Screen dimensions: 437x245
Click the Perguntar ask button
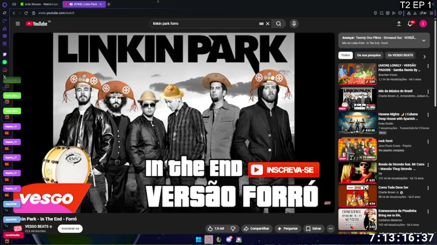(x=287, y=229)
